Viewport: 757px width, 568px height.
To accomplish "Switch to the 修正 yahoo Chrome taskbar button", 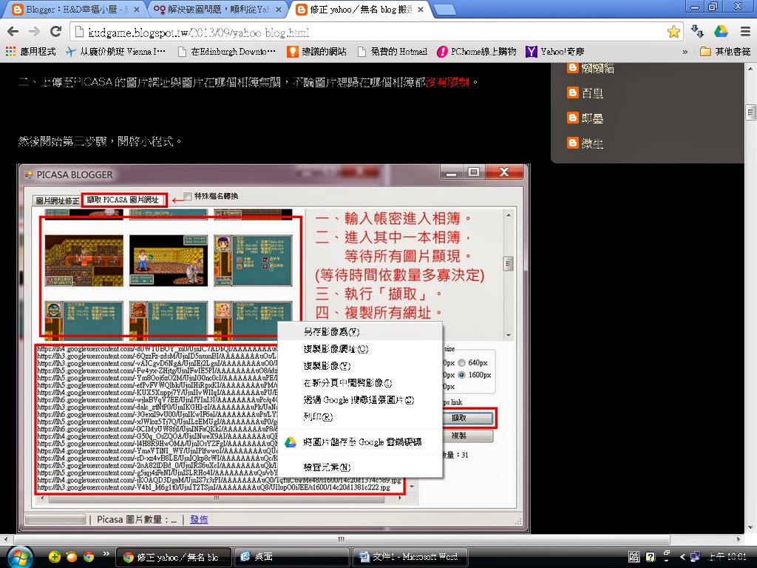I will click(173, 557).
